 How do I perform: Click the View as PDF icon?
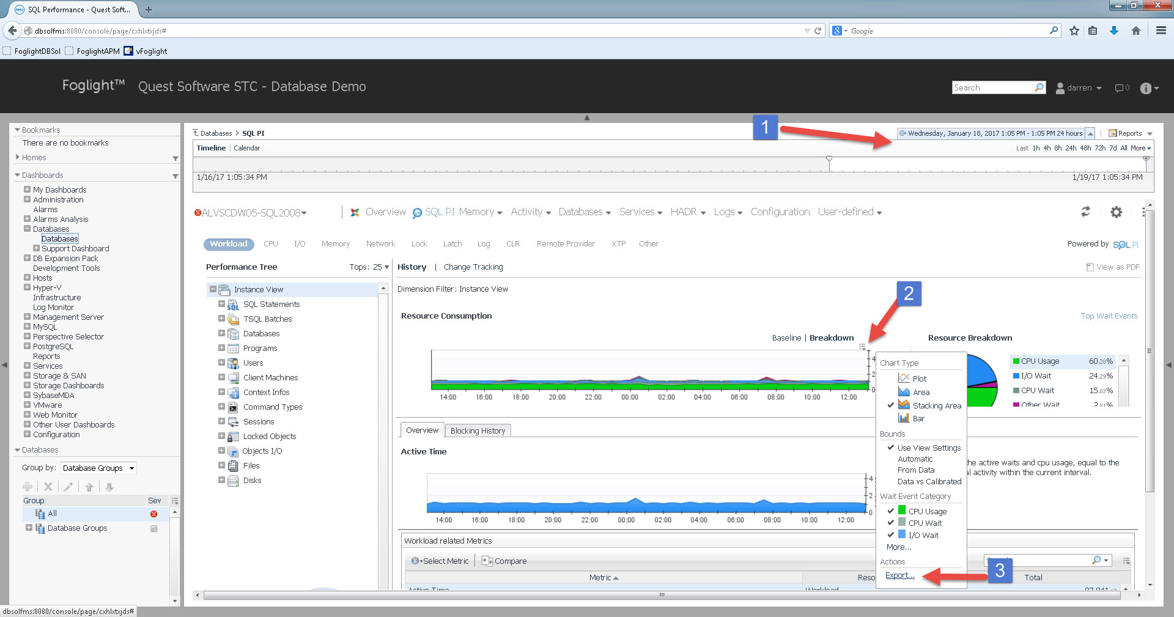pos(1090,267)
